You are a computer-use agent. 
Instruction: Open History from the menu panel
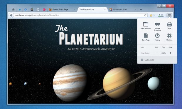coord(157,36)
